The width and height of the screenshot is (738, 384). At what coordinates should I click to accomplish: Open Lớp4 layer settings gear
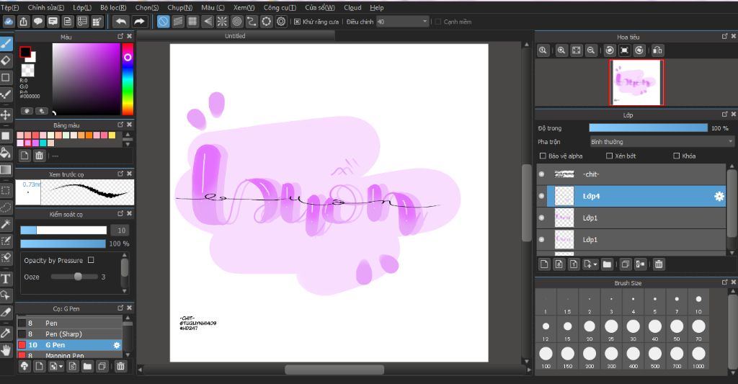point(719,196)
